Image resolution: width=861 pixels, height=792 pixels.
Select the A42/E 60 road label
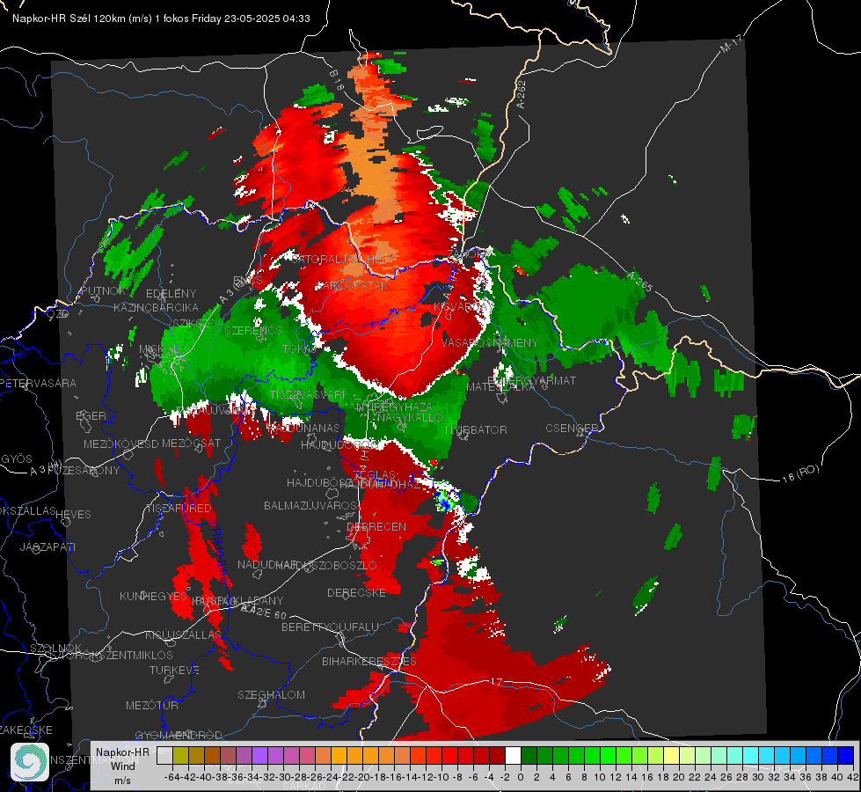pos(266,611)
